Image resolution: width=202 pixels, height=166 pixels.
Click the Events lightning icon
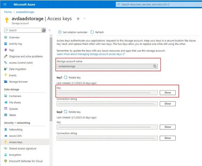point(6,75)
